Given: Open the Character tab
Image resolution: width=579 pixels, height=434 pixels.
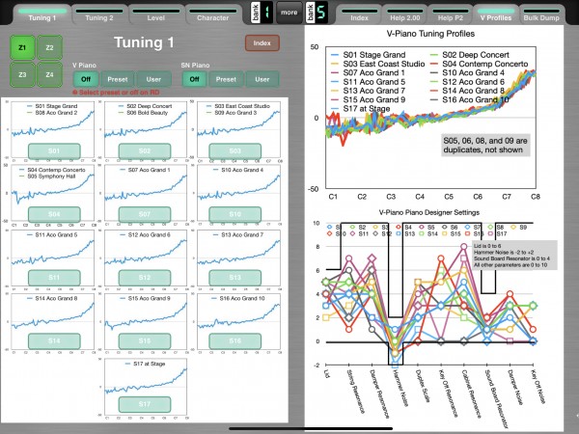Looking at the screenshot, I should (x=212, y=14).
